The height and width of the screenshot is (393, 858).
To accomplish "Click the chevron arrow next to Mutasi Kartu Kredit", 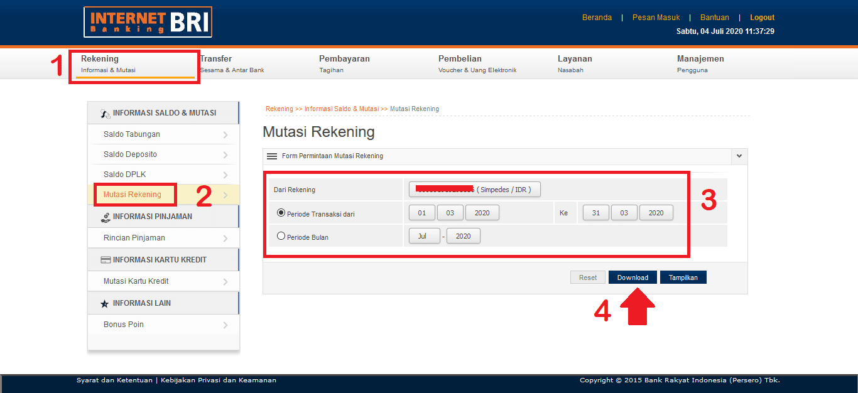I will pyautogui.click(x=225, y=282).
